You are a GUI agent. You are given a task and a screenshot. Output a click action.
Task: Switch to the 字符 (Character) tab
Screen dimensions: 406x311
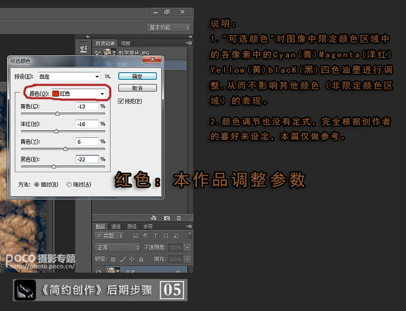point(148,227)
